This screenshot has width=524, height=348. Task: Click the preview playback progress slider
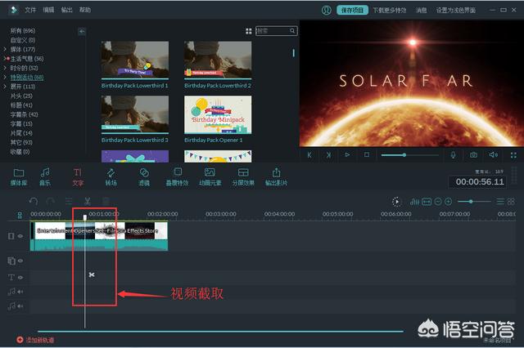[x=409, y=154]
